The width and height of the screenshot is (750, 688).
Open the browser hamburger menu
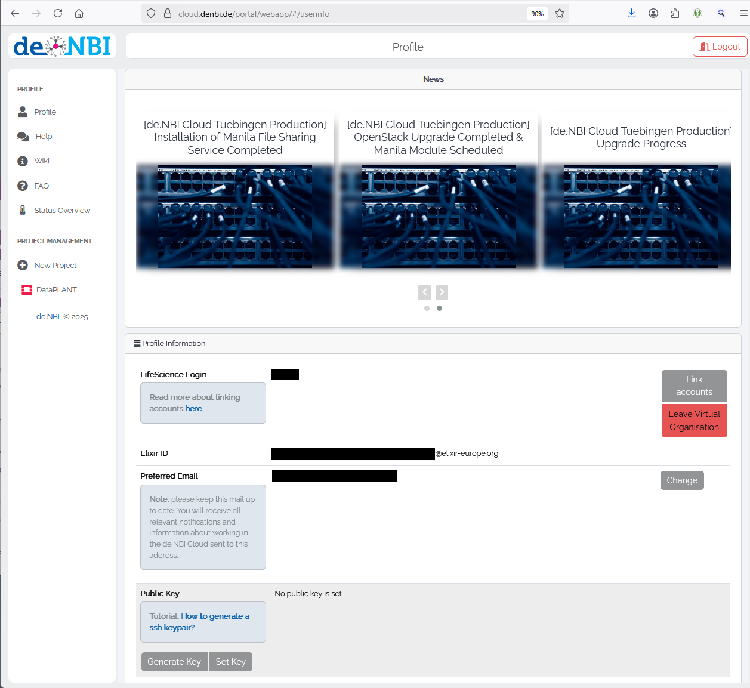click(x=743, y=13)
